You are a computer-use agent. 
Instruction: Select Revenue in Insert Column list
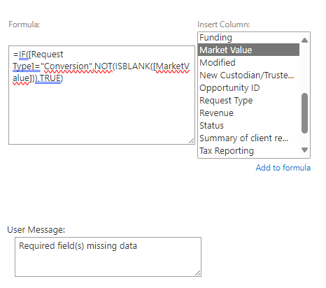(248, 113)
